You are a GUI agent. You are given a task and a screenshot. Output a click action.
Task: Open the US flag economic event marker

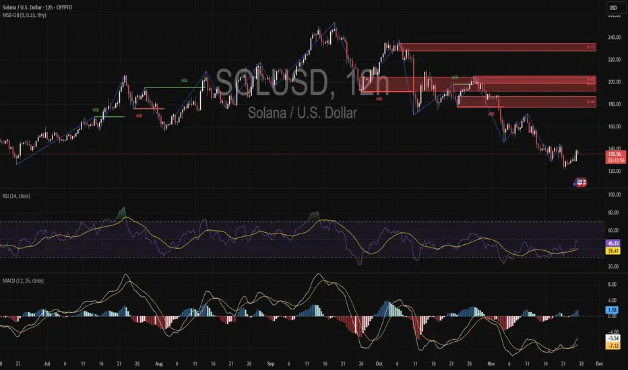(x=581, y=182)
